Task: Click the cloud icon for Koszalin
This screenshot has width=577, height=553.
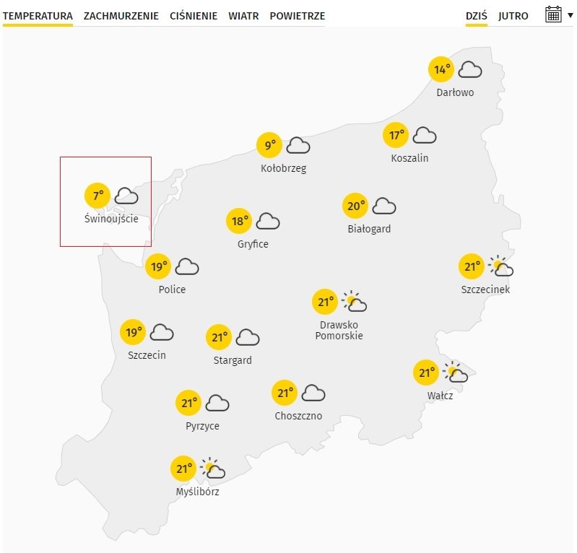Action: tap(425, 136)
